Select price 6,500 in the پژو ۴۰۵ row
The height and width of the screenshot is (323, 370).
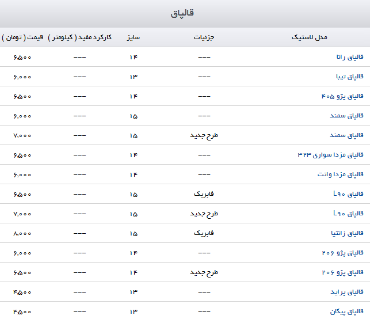point(22,97)
